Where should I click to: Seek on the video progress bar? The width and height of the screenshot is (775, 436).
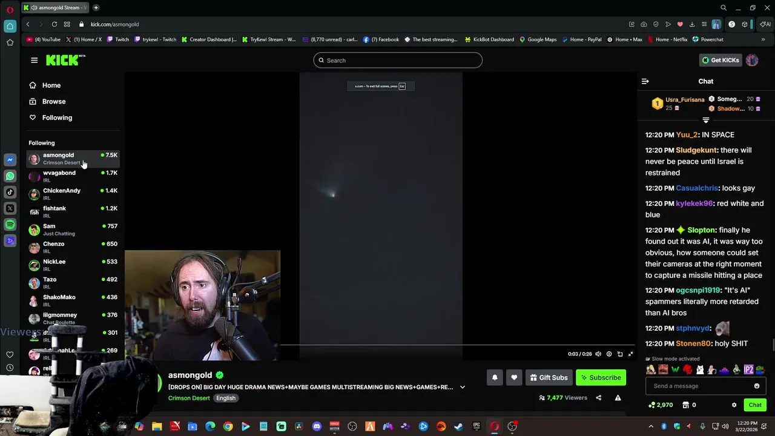457,346
